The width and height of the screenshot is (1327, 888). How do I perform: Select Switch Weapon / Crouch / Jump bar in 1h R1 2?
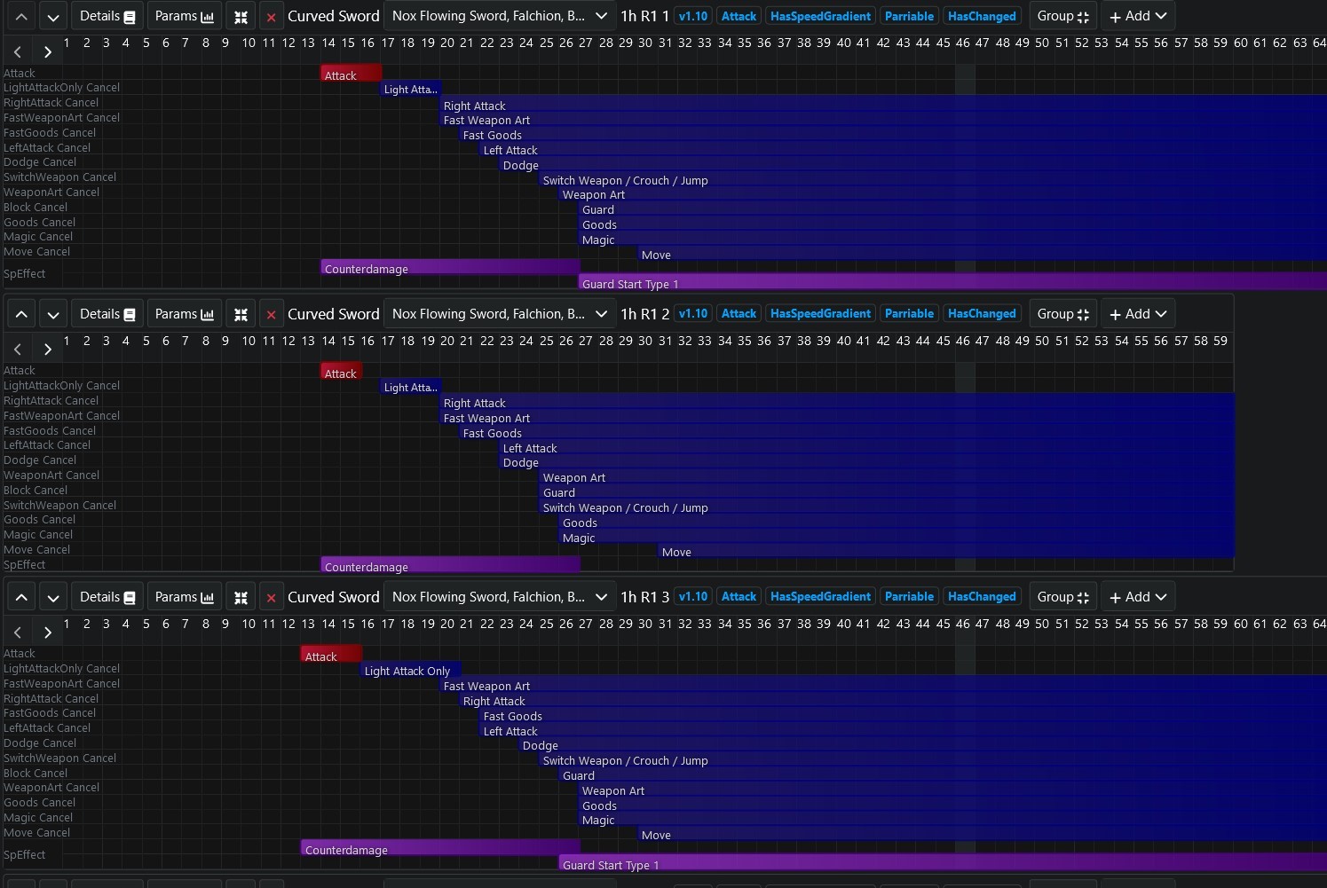pyautogui.click(x=888, y=507)
